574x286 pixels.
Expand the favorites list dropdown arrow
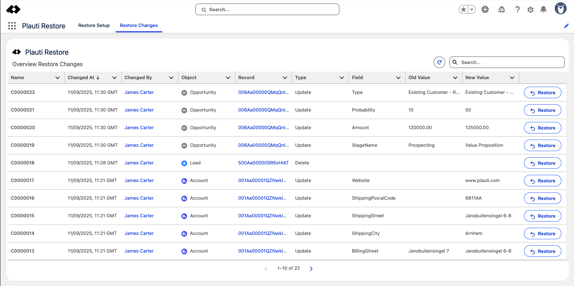472,10
